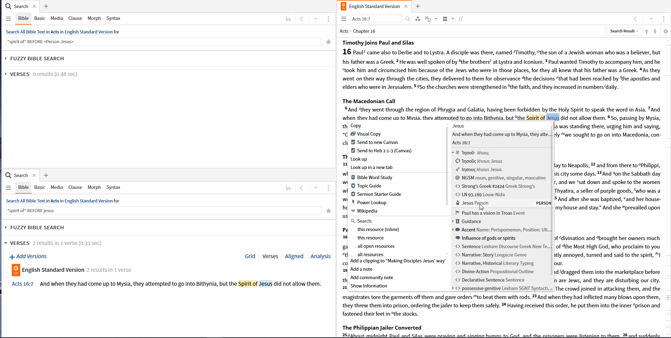Click the multiple resources layout icon
Screen dimensions: 671x338
click(445, 19)
